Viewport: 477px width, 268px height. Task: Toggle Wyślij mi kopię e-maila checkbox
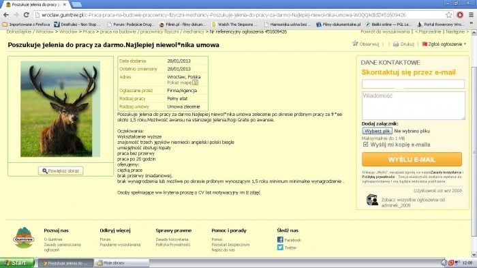coord(366,145)
